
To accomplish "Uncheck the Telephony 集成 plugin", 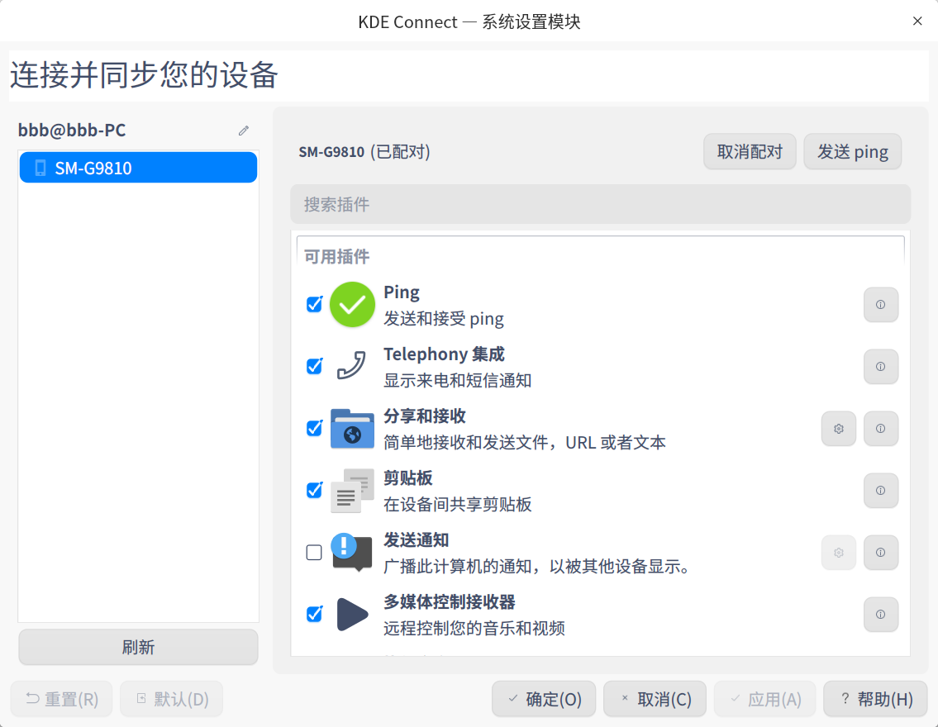I will tap(314, 367).
